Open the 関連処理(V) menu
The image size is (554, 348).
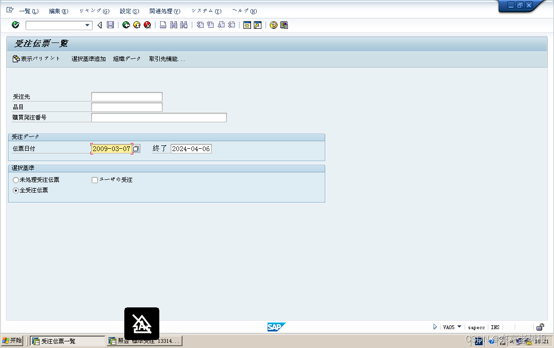[x=164, y=11]
